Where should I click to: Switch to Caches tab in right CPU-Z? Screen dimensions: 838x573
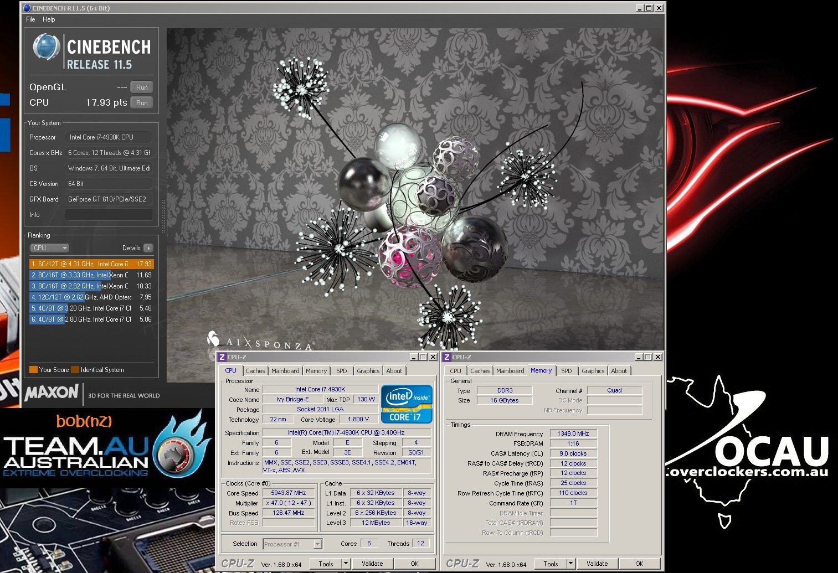coord(480,371)
